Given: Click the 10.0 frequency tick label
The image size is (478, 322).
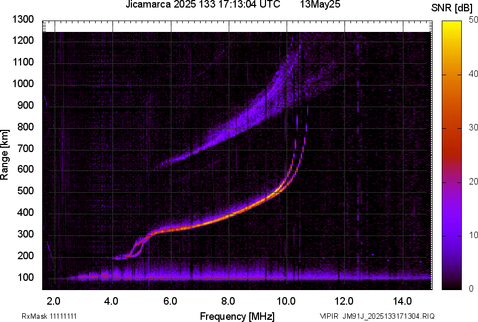Looking at the screenshot, I should pos(286,301).
